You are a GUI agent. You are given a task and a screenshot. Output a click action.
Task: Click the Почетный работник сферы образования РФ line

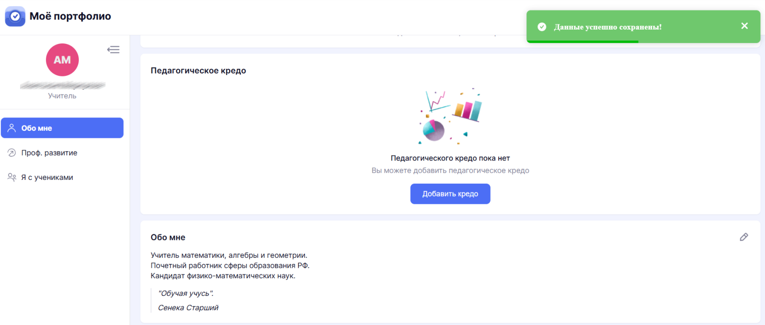230,265
